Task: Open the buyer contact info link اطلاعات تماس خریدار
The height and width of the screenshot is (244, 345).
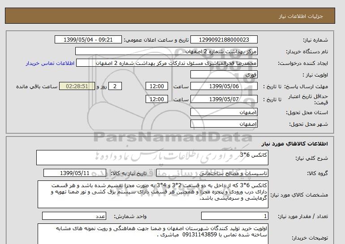Action: [50, 63]
